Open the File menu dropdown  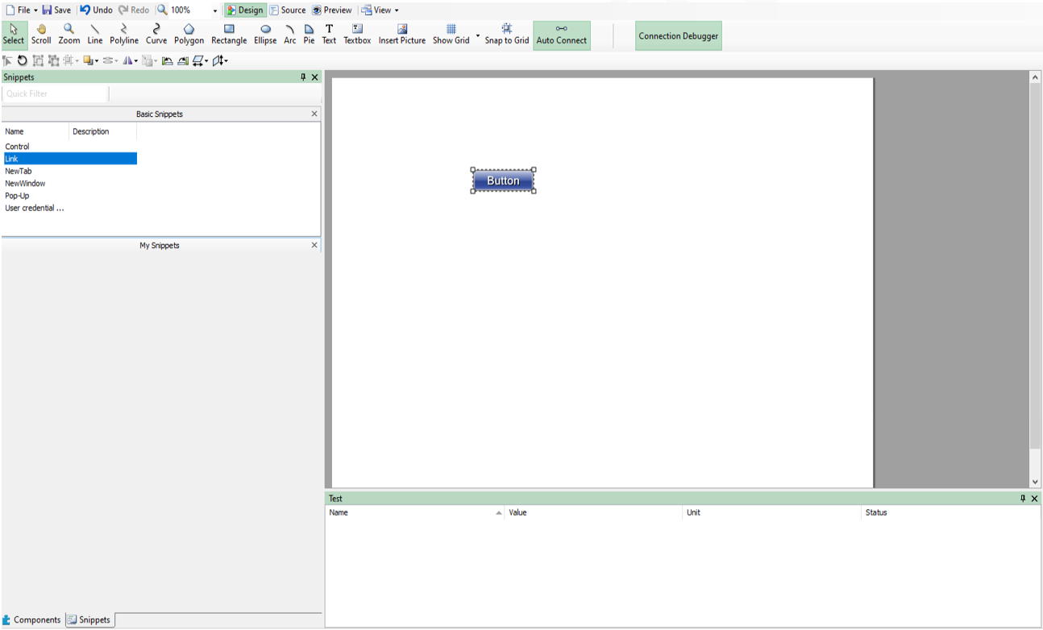tap(22, 10)
